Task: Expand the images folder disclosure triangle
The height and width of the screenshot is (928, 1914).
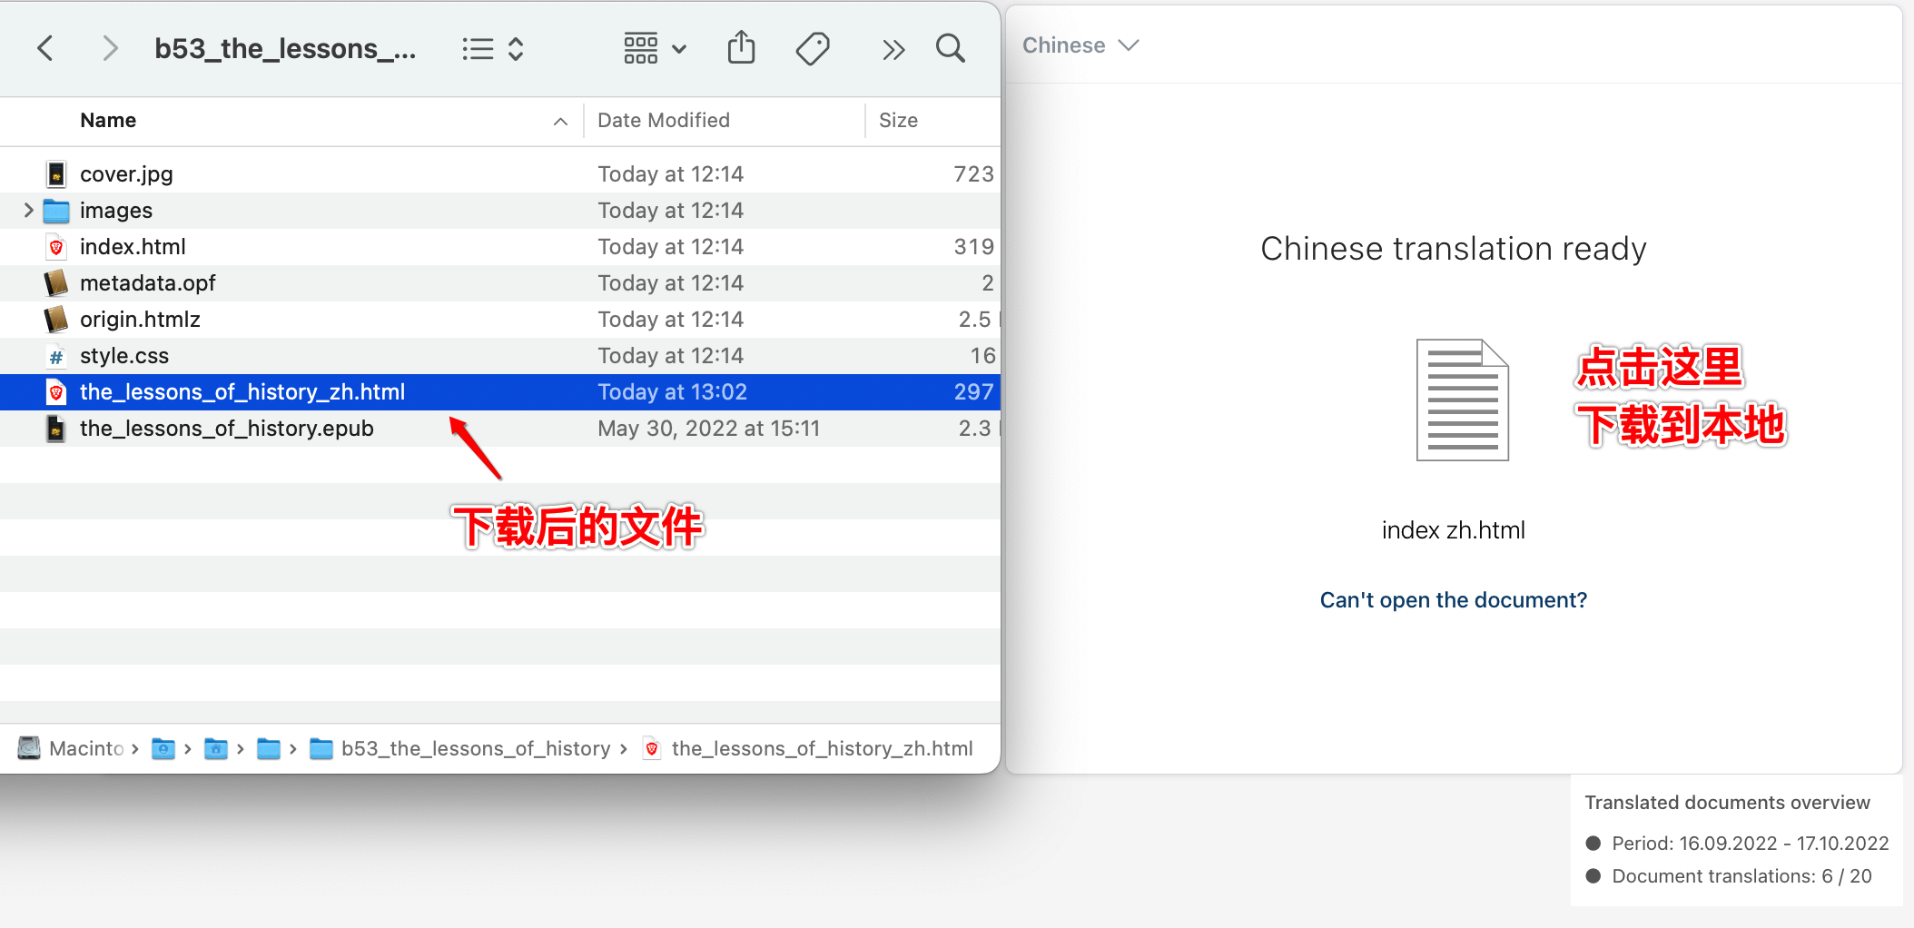Action: pos(27,210)
